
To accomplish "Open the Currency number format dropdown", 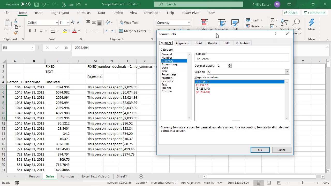I will [189, 23].
